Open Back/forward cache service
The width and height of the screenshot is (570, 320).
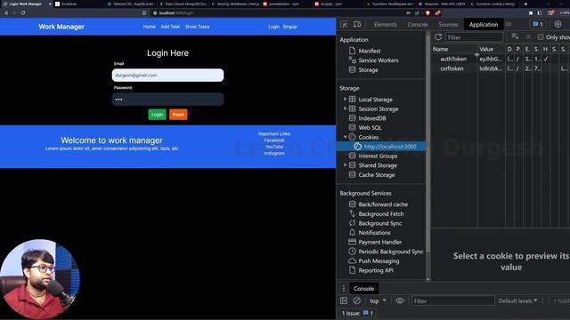(383, 204)
